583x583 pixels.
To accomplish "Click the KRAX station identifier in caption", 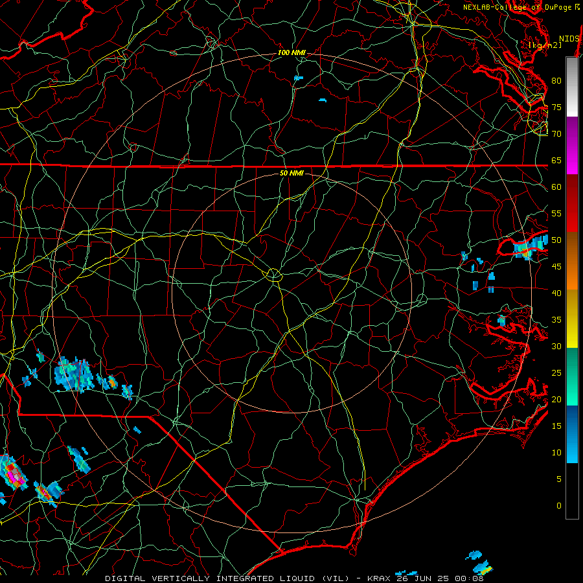I will [378, 578].
